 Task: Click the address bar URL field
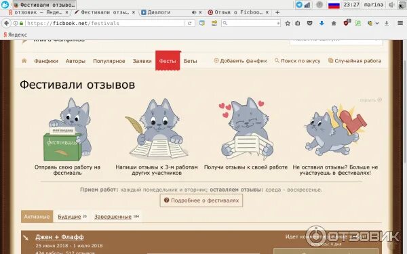[105, 23]
